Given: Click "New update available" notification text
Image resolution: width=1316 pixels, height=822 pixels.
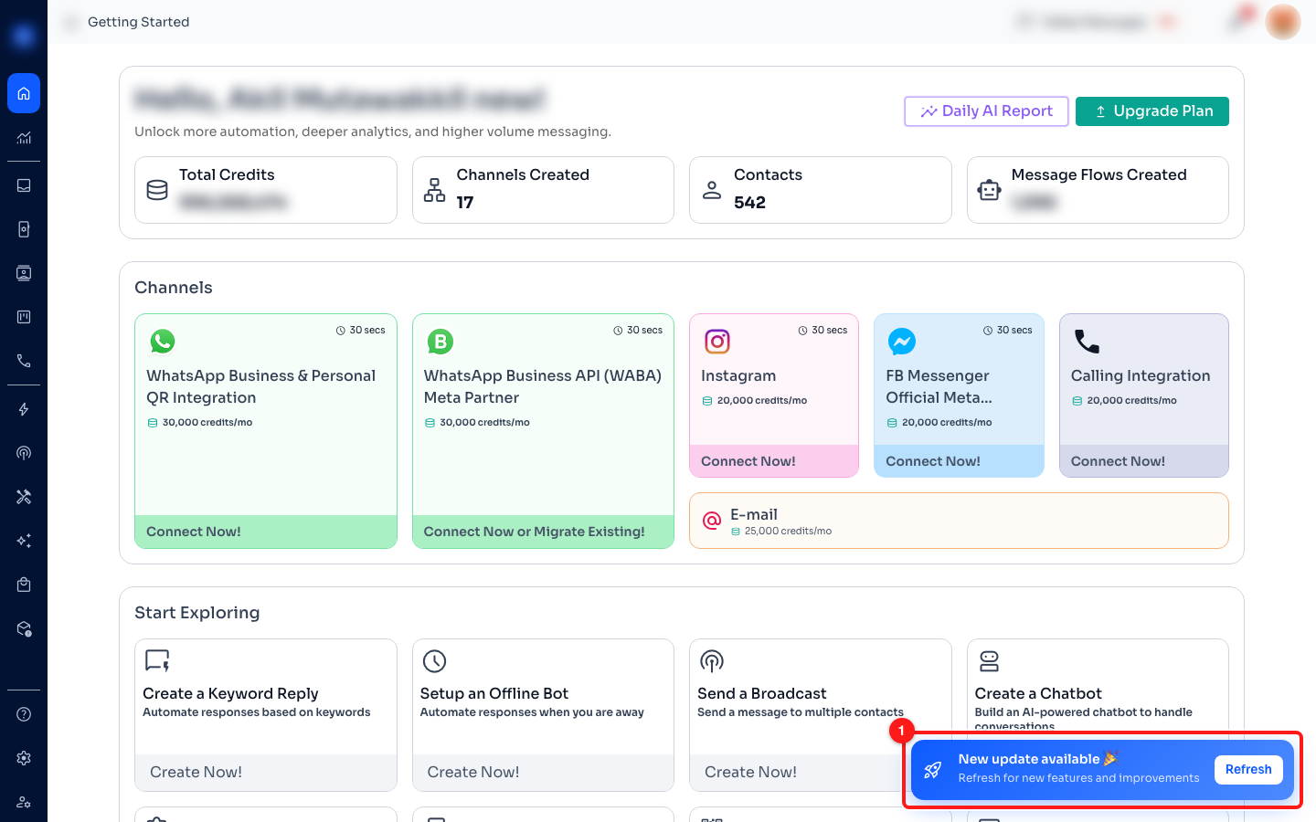Looking at the screenshot, I should [x=1029, y=759].
